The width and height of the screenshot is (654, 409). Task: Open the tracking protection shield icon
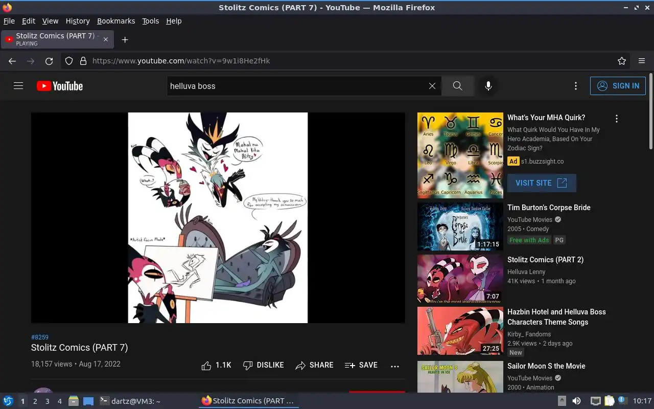[69, 61]
